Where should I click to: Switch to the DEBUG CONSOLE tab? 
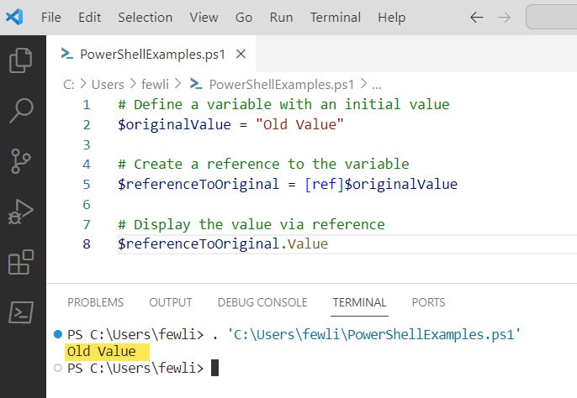click(262, 302)
